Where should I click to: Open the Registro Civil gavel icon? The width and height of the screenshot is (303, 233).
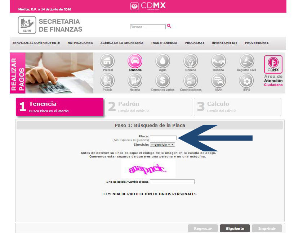click(246, 61)
